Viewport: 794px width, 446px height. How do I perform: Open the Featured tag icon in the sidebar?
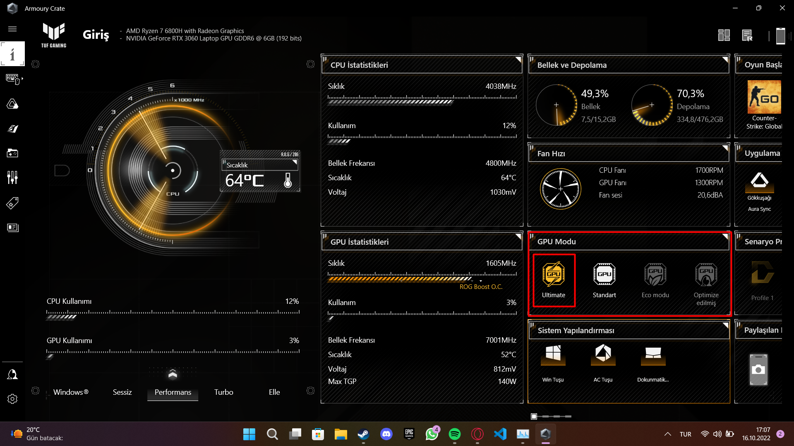coord(12,203)
